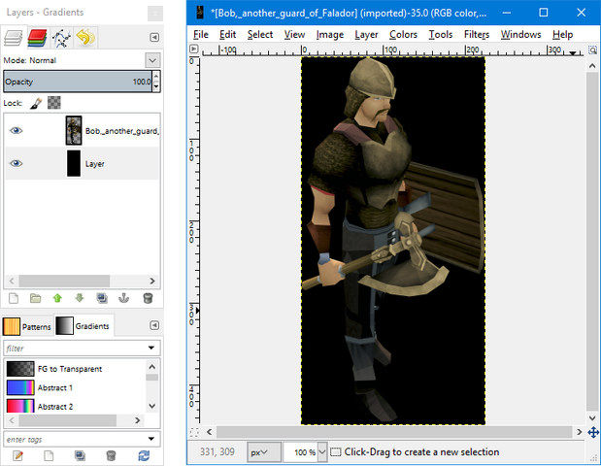Hide the black Layer
The image size is (601, 466).
(x=16, y=164)
